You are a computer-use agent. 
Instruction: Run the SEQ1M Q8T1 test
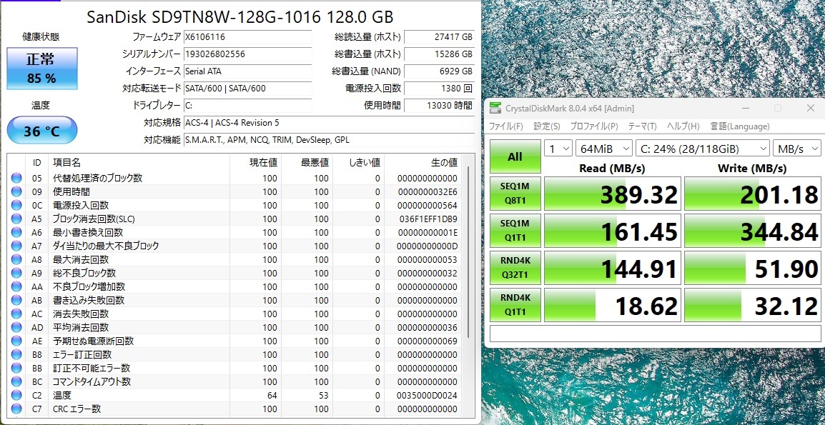(x=515, y=194)
